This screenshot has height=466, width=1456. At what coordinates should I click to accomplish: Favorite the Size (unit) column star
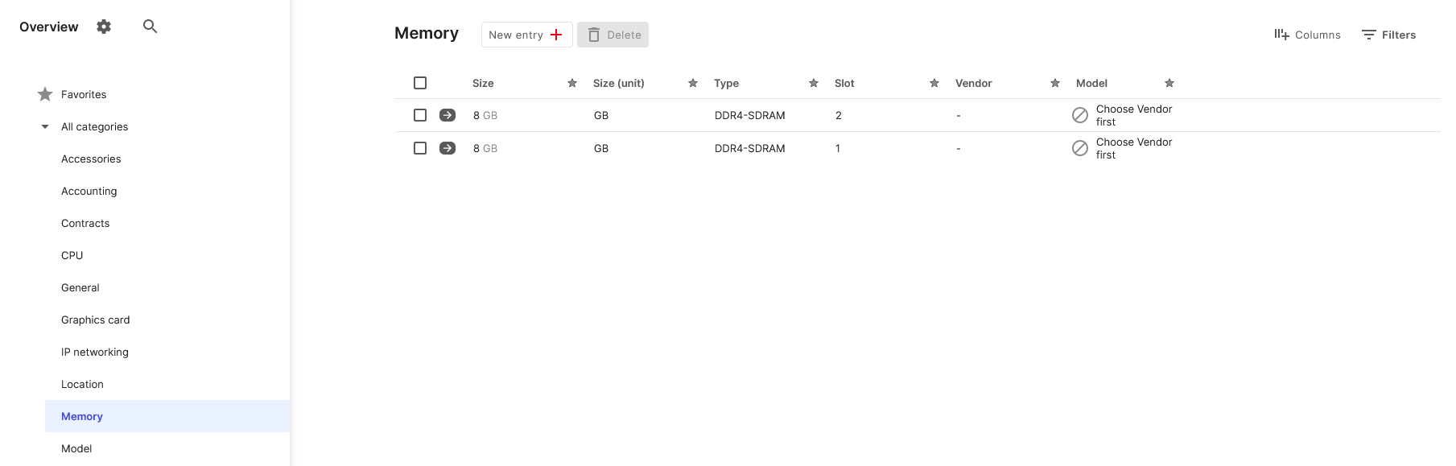[693, 83]
